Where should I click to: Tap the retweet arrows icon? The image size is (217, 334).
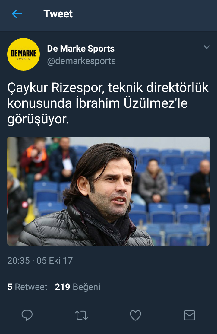[x=81, y=316]
